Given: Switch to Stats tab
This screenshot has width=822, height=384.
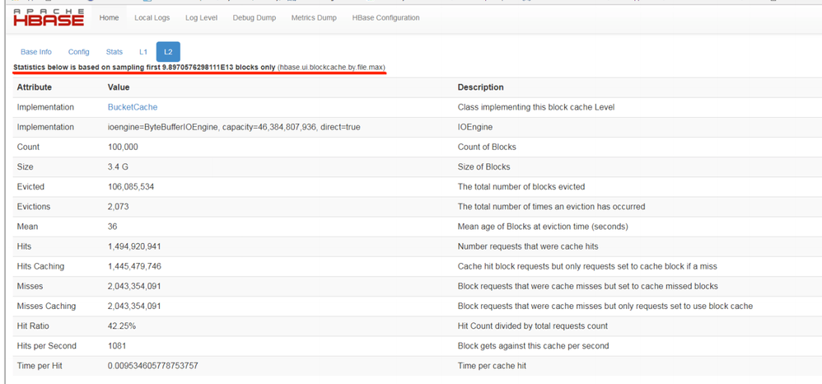Looking at the screenshot, I should [114, 52].
